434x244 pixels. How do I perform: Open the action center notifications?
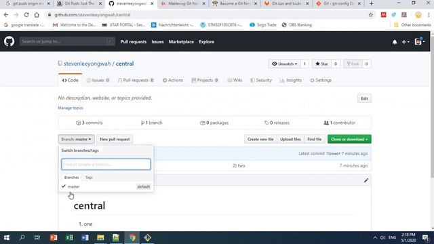425,238
